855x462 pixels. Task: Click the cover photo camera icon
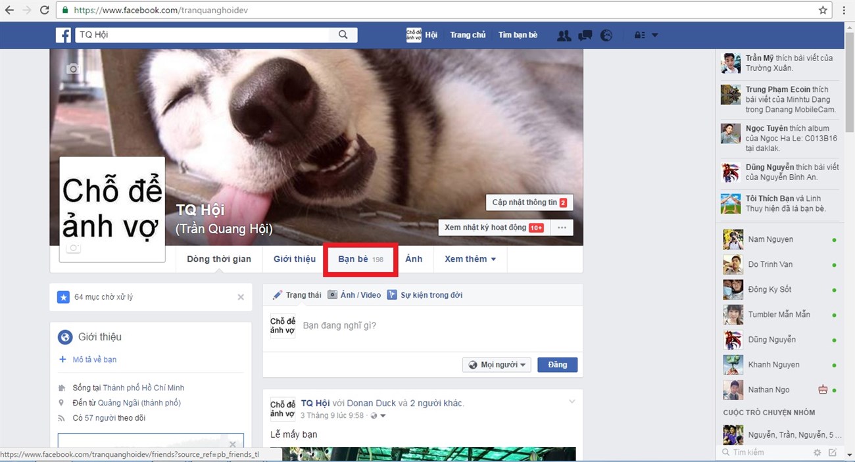point(73,68)
